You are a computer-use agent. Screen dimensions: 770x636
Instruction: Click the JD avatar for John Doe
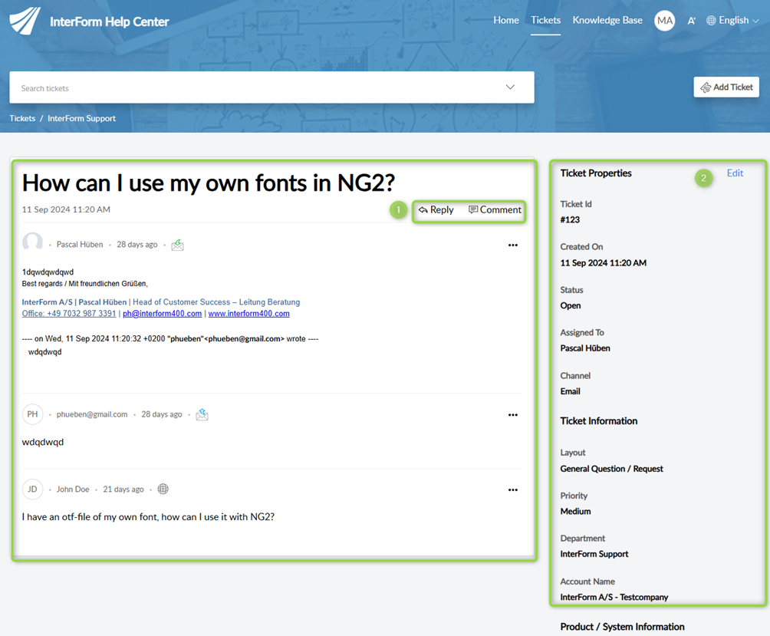tap(32, 489)
